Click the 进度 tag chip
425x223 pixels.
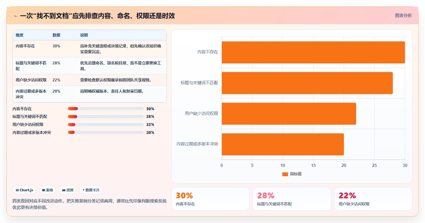coord(68,190)
